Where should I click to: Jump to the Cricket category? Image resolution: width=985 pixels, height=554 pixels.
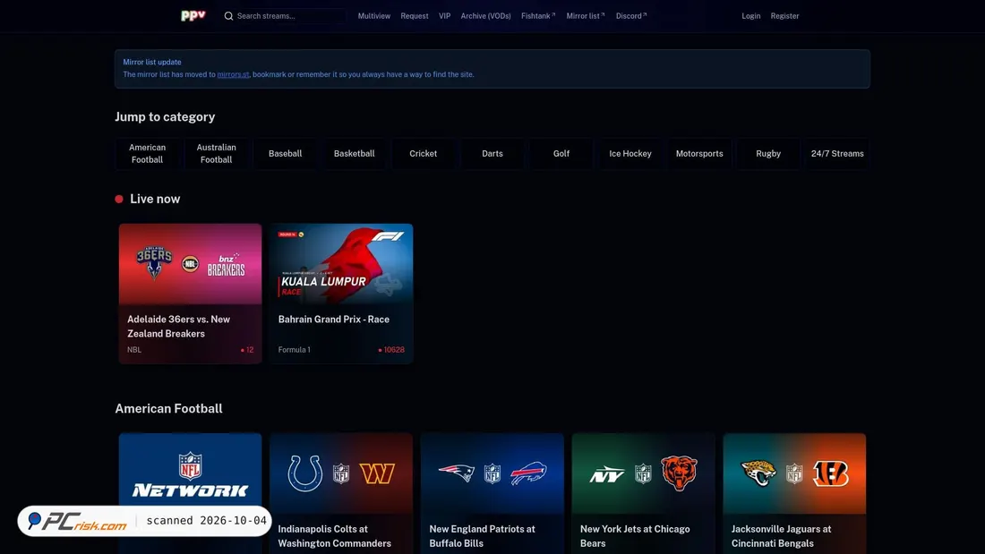(x=424, y=153)
